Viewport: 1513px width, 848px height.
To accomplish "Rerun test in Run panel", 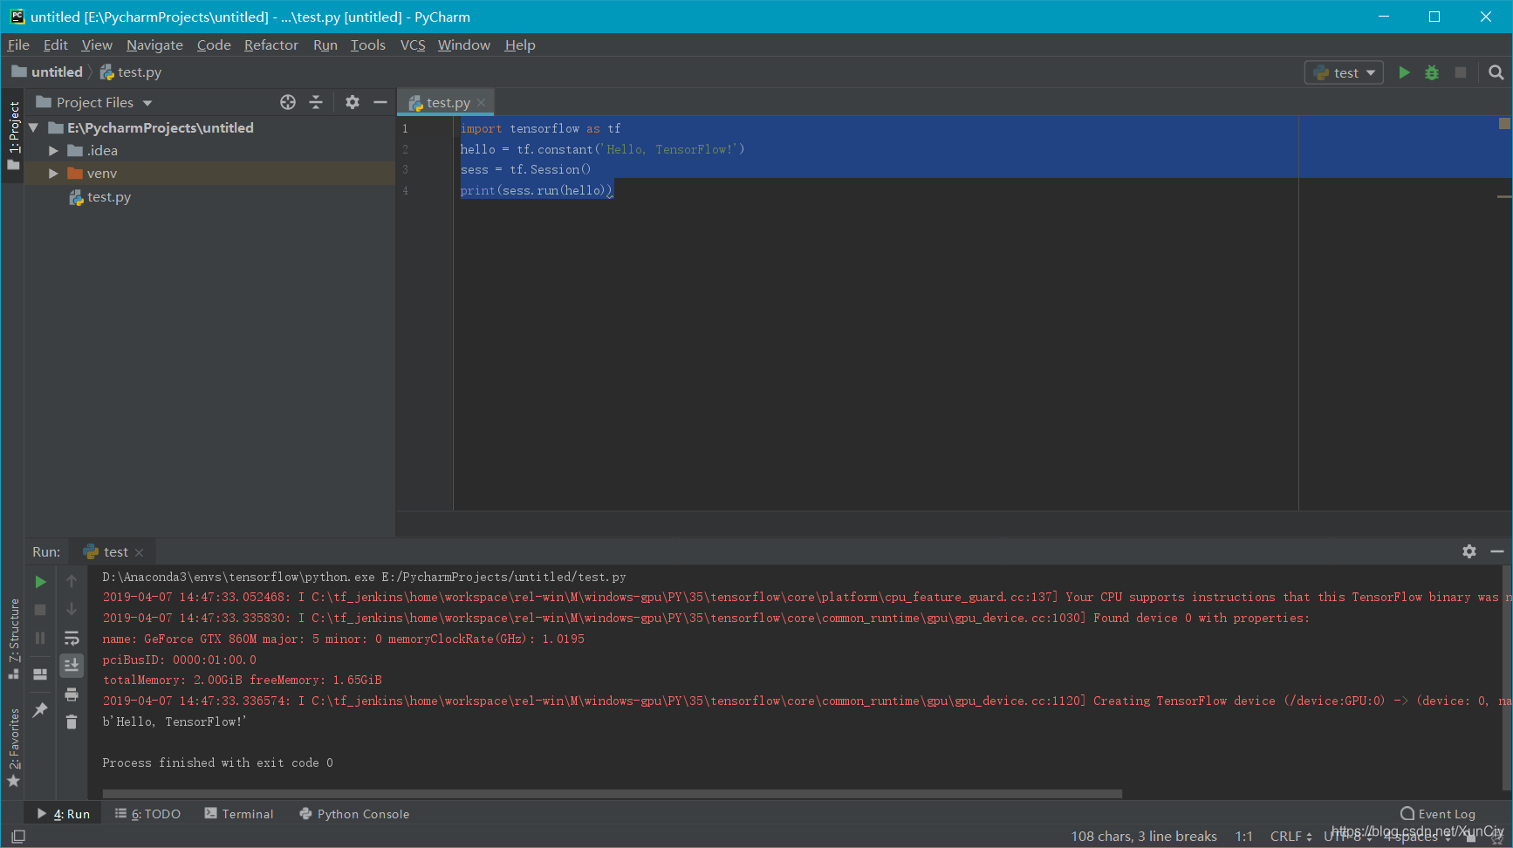I will (40, 582).
